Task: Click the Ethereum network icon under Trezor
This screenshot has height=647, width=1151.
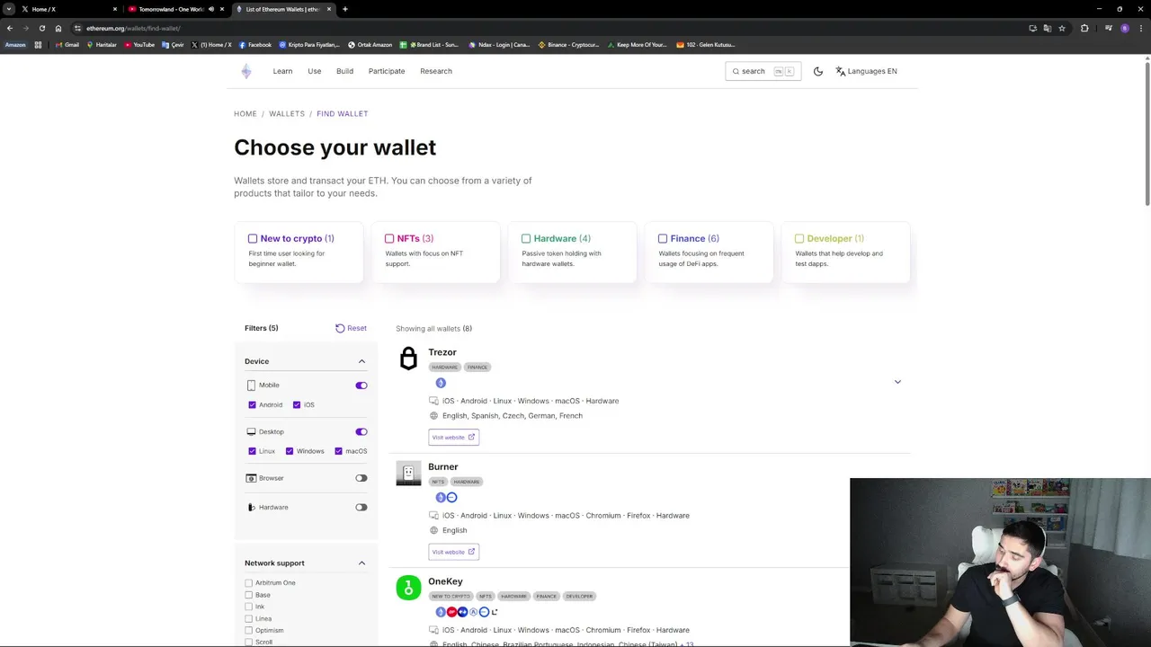Action: pyautogui.click(x=441, y=383)
